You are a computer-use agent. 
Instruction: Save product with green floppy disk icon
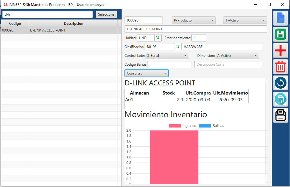coord(281,34)
